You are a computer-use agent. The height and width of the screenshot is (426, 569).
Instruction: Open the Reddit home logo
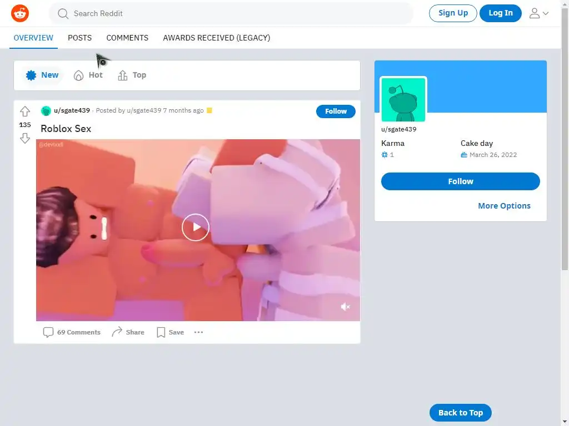click(x=20, y=13)
